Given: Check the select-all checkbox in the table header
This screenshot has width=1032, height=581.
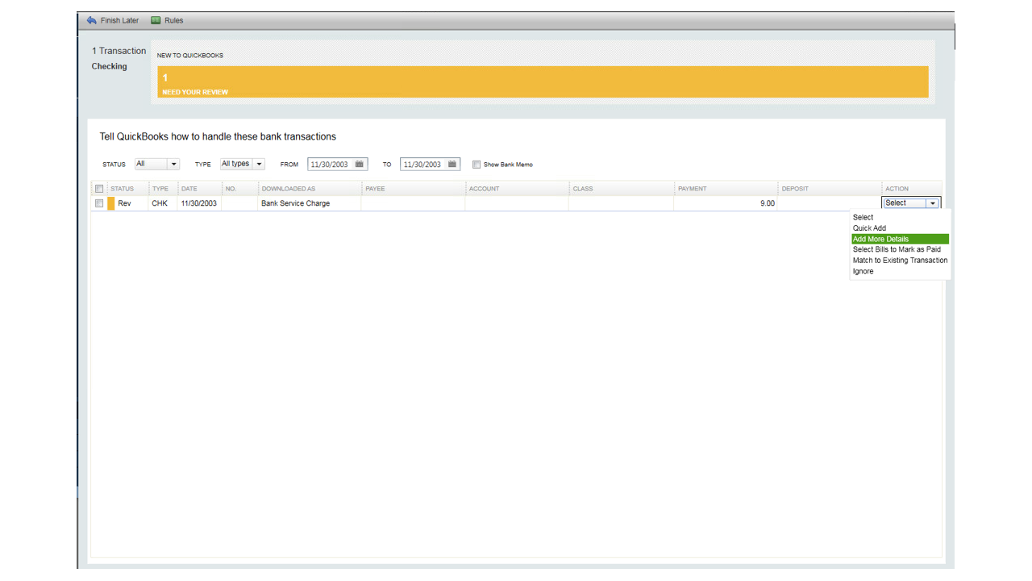Looking at the screenshot, I should (x=98, y=188).
